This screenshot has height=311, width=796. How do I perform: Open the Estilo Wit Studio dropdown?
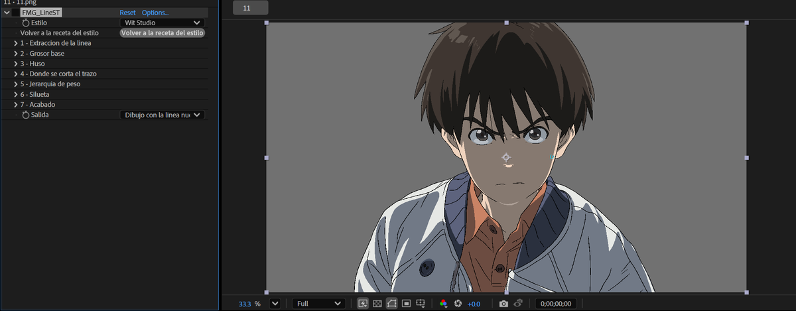pos(162,23)
